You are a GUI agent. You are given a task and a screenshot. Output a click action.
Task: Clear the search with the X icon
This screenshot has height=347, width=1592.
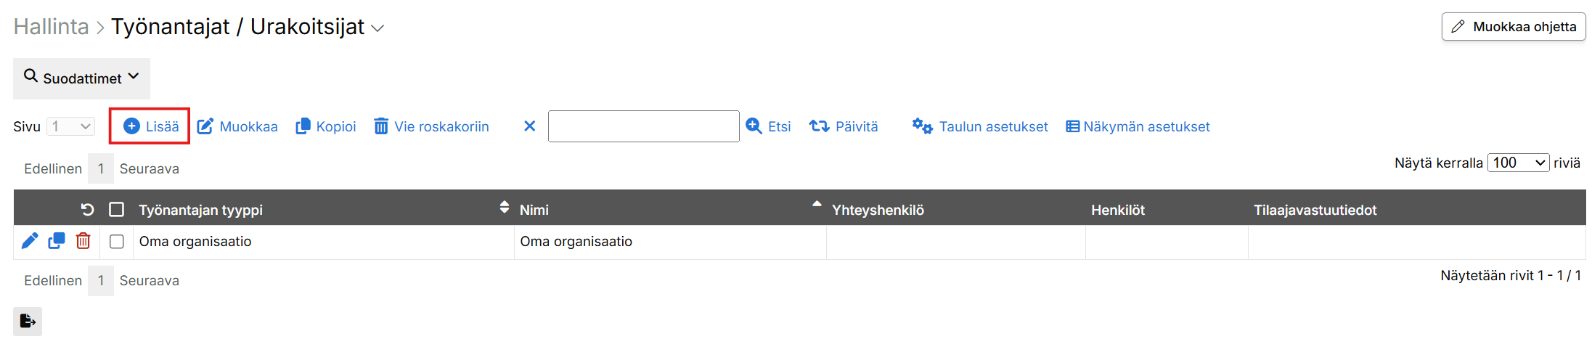(530, 126)
